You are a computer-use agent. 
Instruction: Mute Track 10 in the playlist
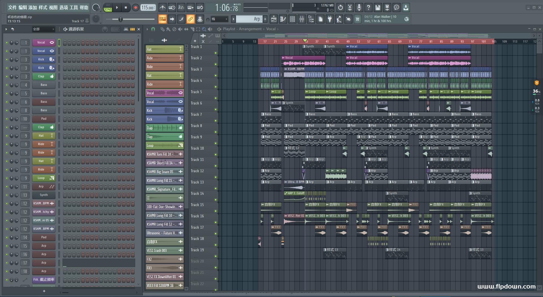pos(216,154)
